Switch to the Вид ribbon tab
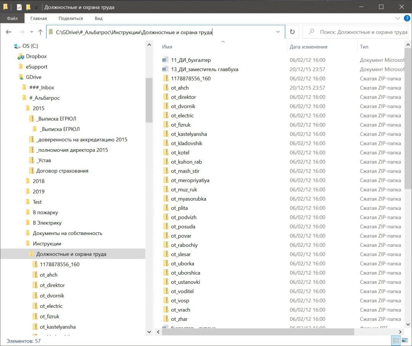The width and height of the screenshot is (412, 346). point(98,18)
